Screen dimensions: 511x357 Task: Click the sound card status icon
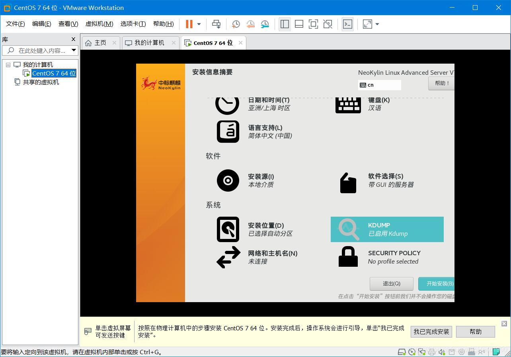coord(442,352)
